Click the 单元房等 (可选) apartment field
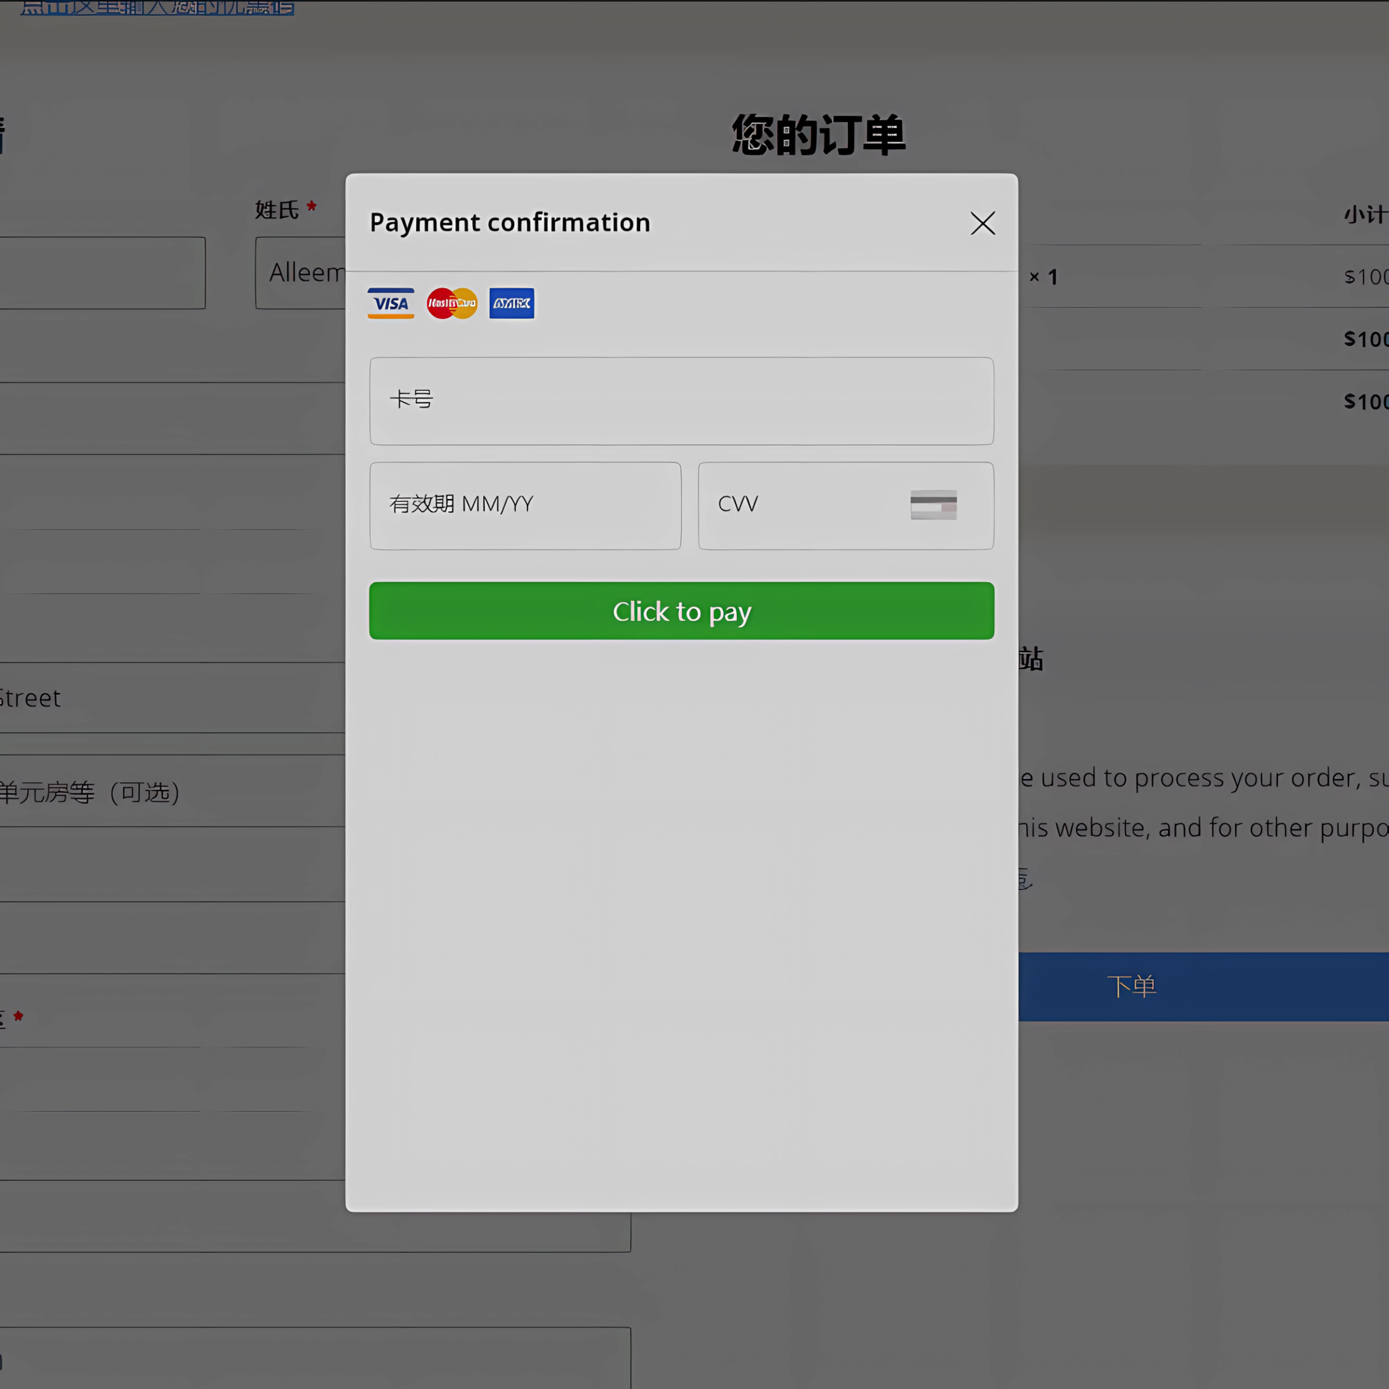Screen dimensions: 1389x1389 point(173,791)
